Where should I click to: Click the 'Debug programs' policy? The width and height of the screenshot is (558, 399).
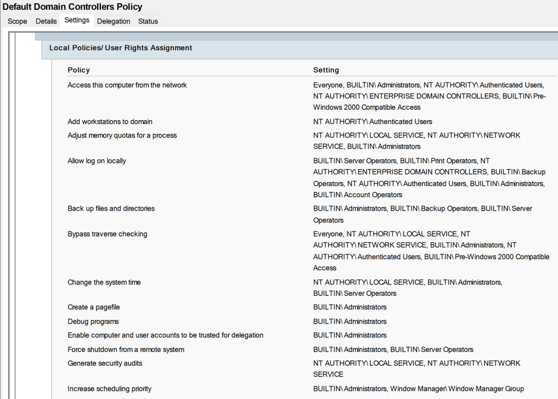[93, 321]
